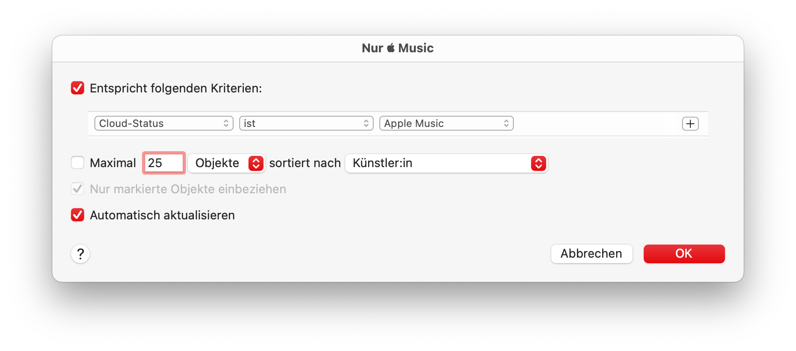Click the 'Automatisch aktualisieren' label text
The image size is (796, 351).
(162, 215)
